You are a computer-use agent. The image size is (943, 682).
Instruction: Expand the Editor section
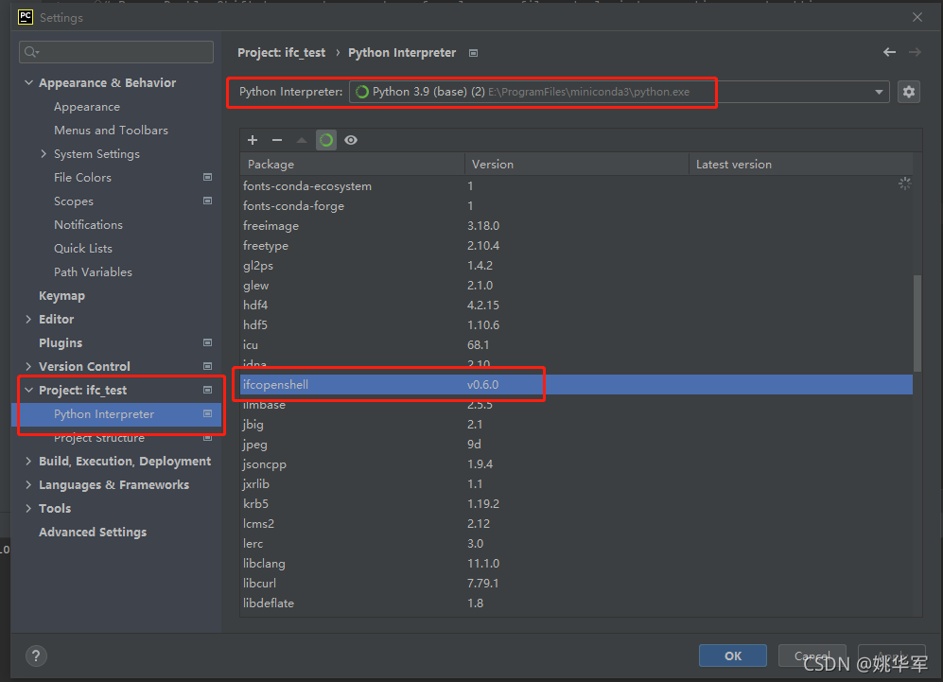click(28, 320)
